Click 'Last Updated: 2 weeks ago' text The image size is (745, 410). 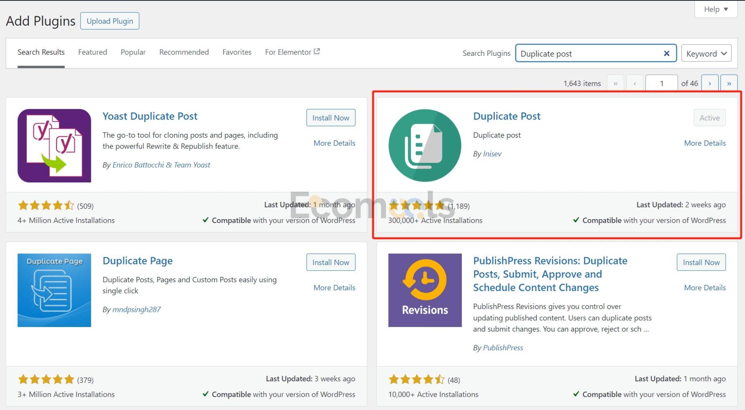point(681,205)
